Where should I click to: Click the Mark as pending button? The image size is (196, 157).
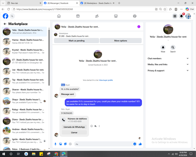click(x=76, y=41)
